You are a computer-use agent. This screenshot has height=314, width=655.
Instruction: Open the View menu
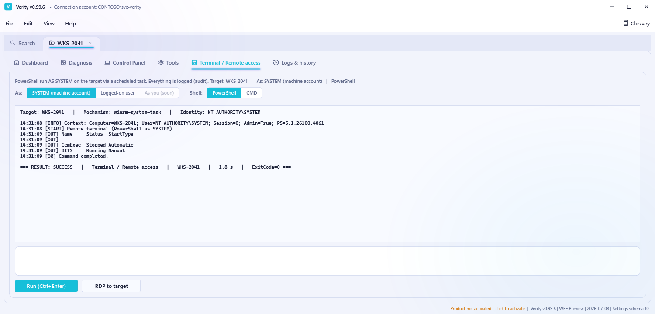pyautogui.click(x=49, y=24)
